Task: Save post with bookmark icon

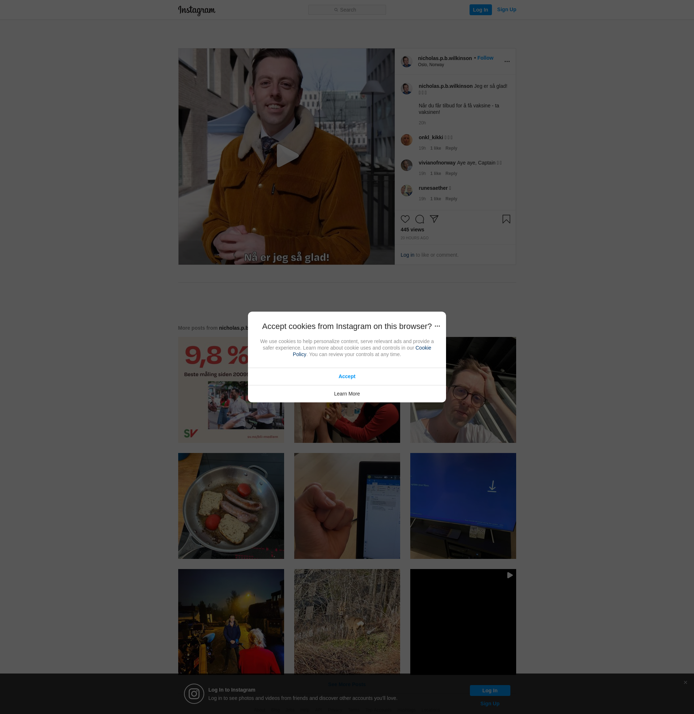Action: coord(506,219)
